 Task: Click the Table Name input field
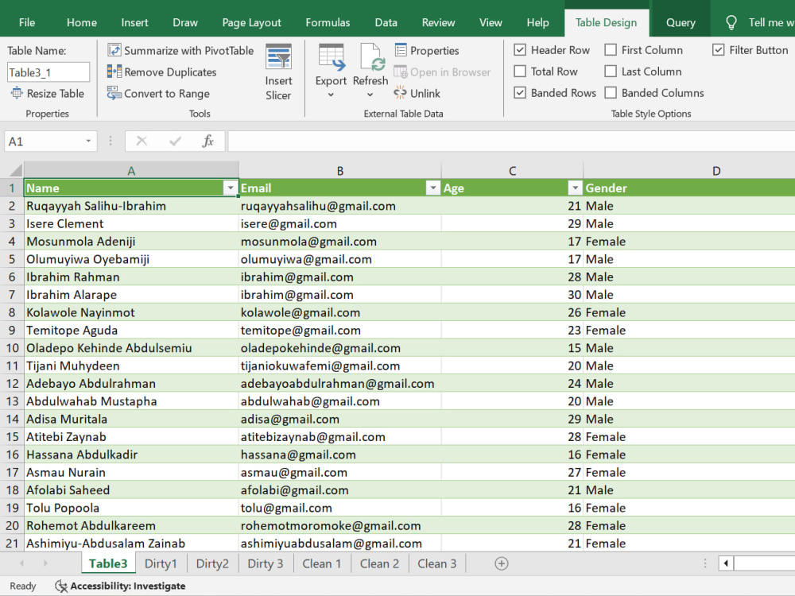click(48, 72)
